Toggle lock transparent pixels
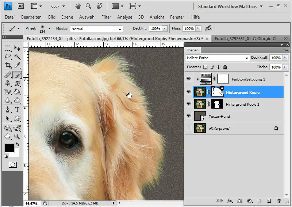Screen dimensions: 292x207 205,67
